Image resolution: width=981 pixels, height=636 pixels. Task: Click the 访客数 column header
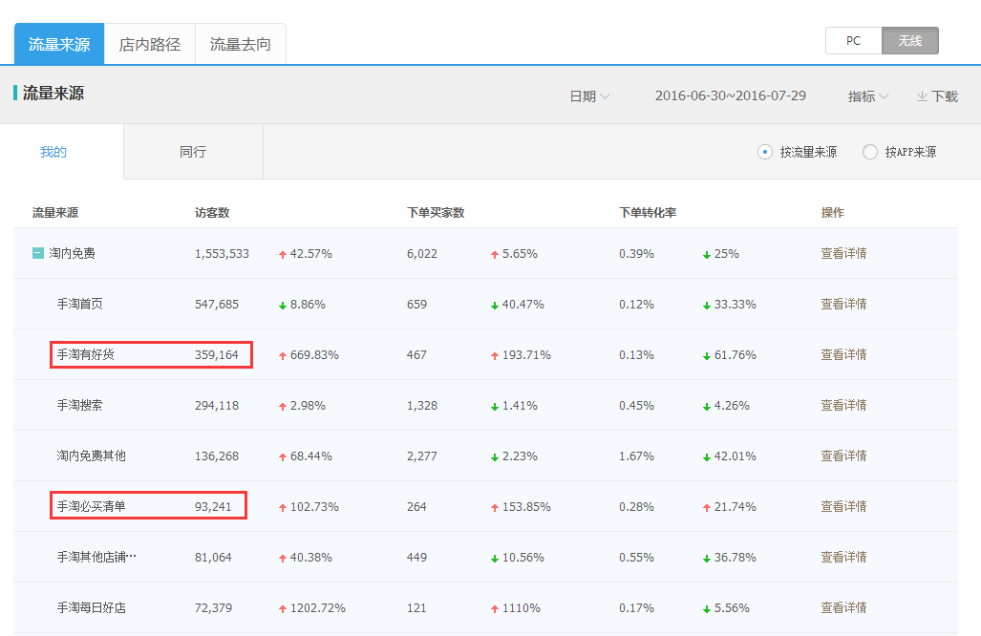212,213
